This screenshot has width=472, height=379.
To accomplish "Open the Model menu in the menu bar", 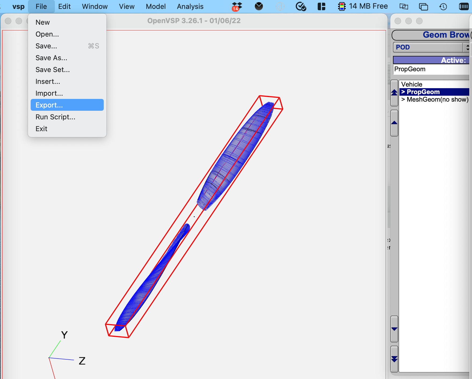I will [156, 6].
